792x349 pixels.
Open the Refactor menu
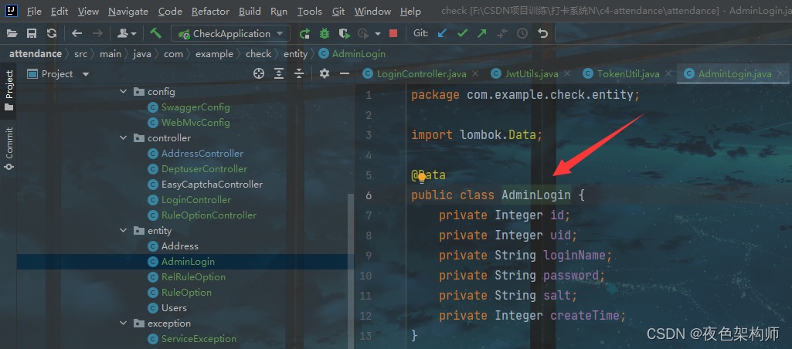tap(210, 12)
